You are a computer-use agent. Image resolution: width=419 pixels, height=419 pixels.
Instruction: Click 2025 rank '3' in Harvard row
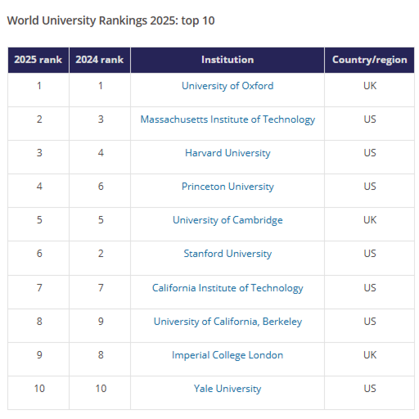coord(39,153)
